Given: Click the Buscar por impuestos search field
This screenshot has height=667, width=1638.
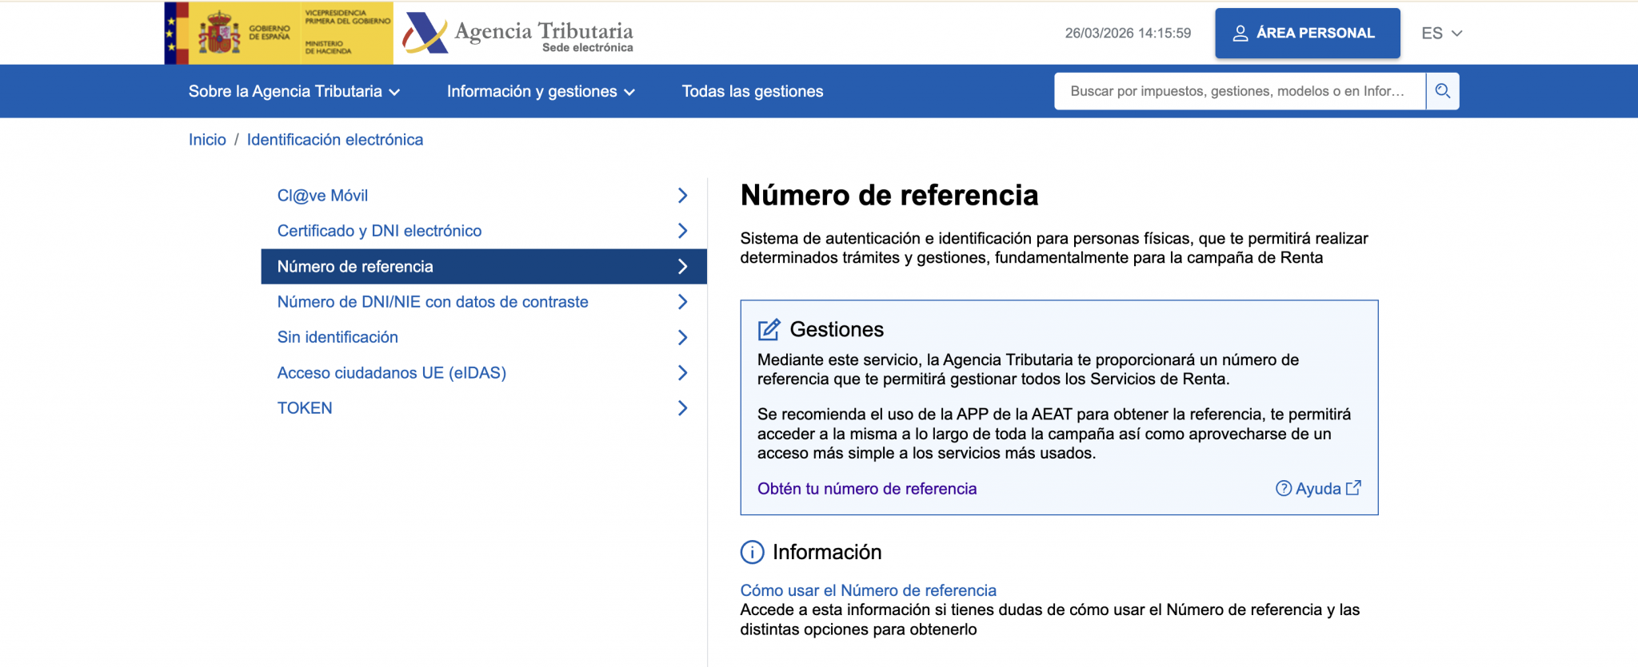Looking at the screenshot, I should (x=1238, y=91).
